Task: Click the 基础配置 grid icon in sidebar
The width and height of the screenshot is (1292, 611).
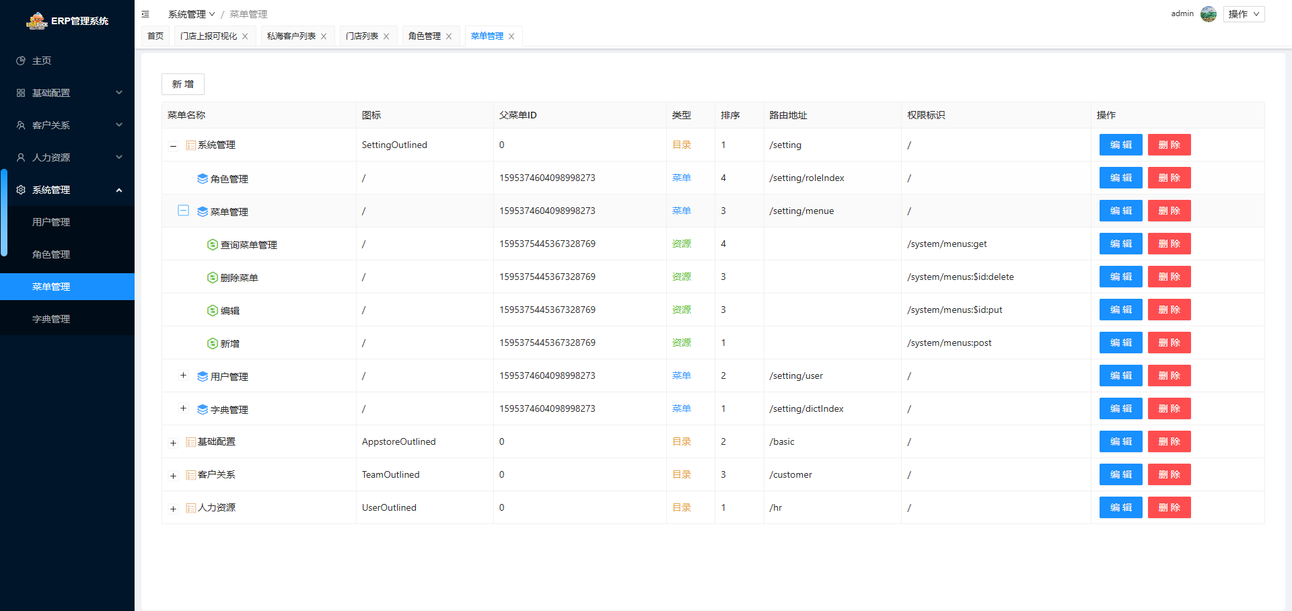Action: point(21,93)
